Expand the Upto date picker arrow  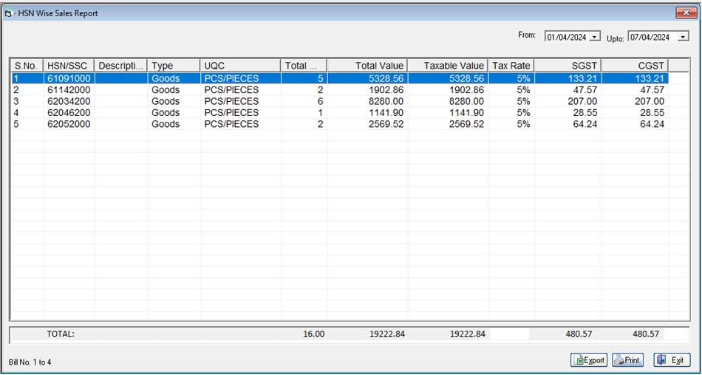coord(683,37)
